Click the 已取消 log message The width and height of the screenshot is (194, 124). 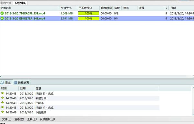(x=39, y=103)
